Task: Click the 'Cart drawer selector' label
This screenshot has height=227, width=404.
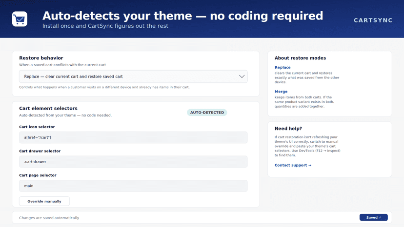Action: [x=40, y=151]
